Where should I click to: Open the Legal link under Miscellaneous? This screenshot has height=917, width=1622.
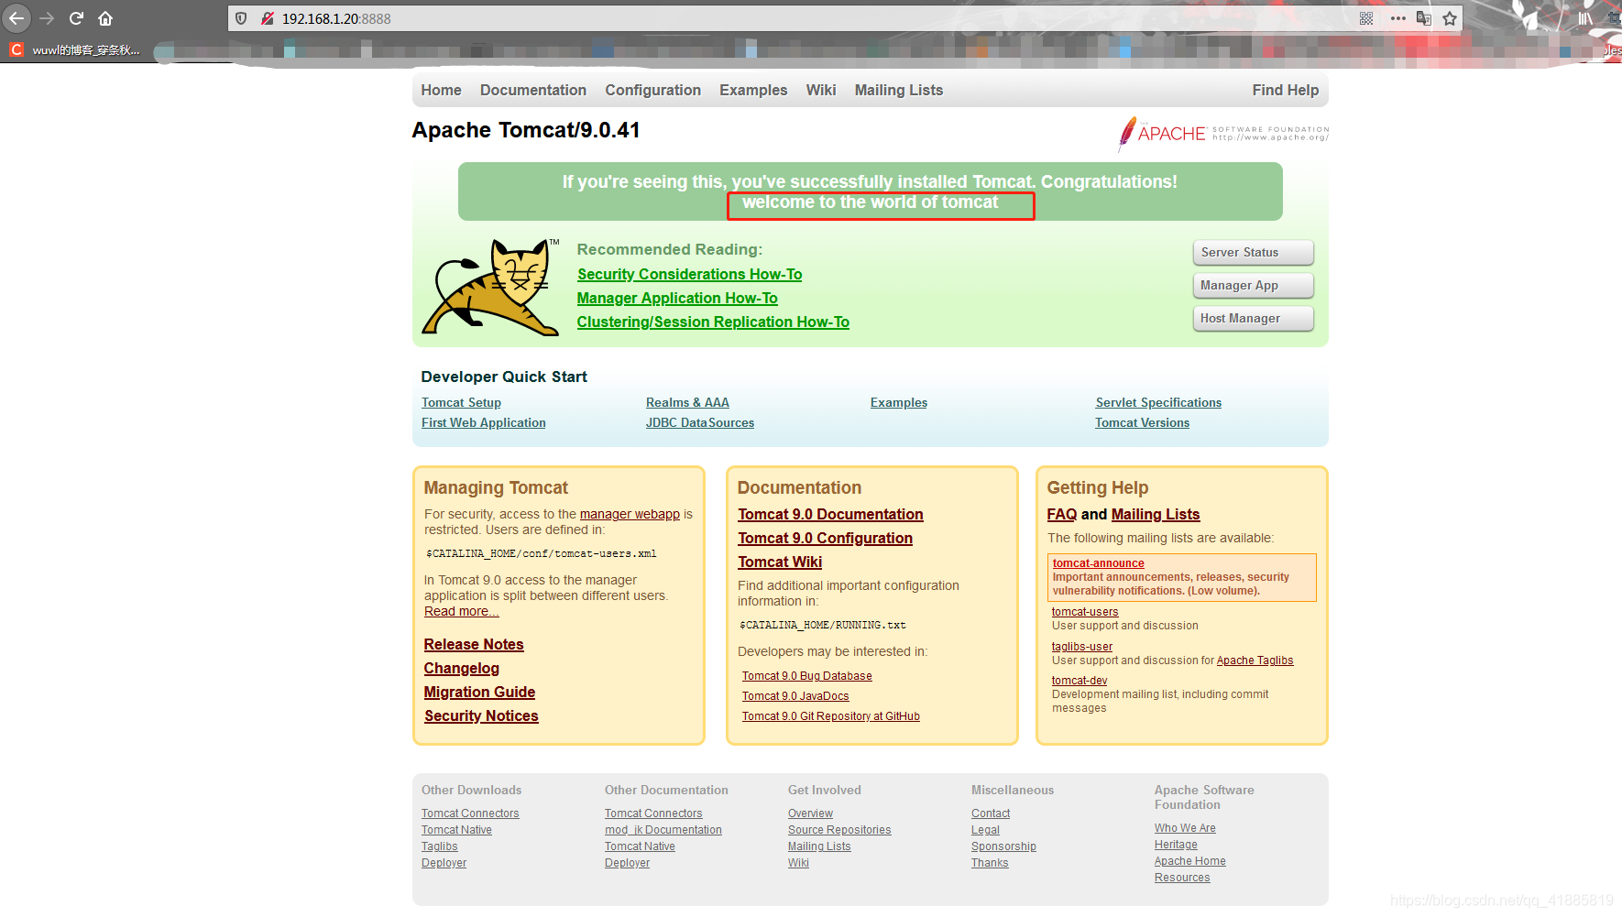(985, 830)
